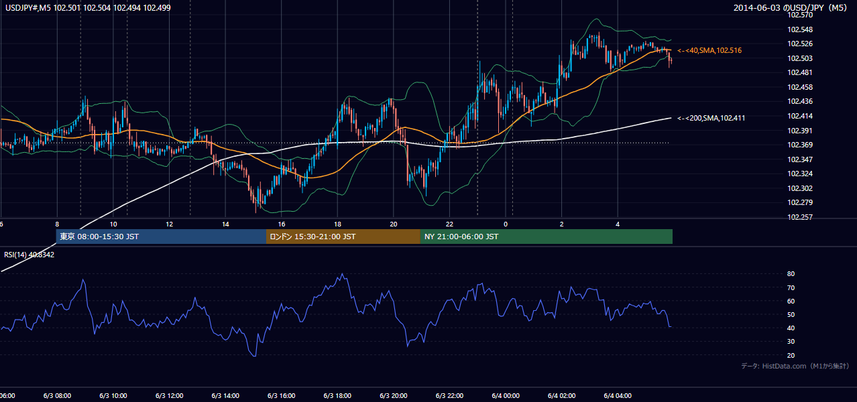Click hour tick 0 under the price chart
This screenshot has height=402, width=857.
click(506, 224)
